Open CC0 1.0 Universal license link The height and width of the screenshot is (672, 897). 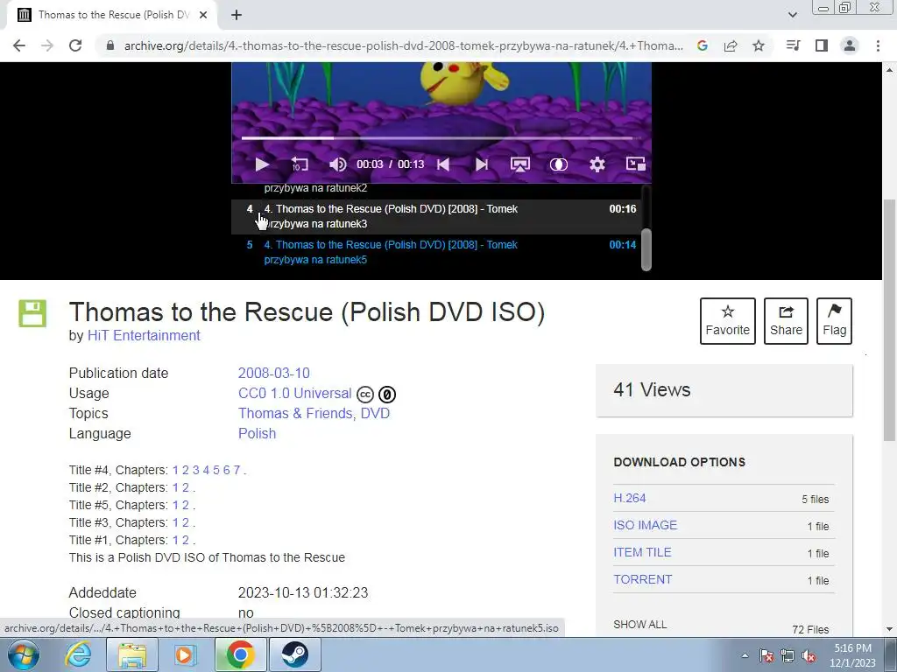pos(294,393)
